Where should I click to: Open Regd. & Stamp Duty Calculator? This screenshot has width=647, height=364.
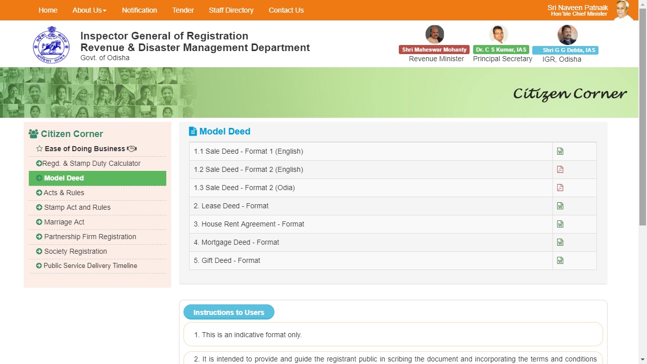coord(91,163)
